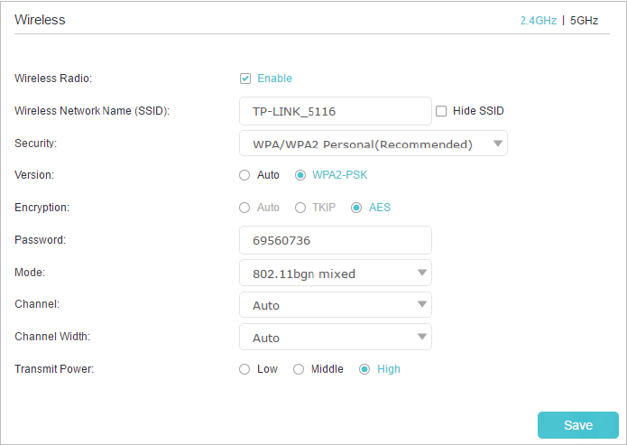Screen dimensions: 627x445
Task: Open the Channel Width dropdown
Action: [x=335, y=337]
